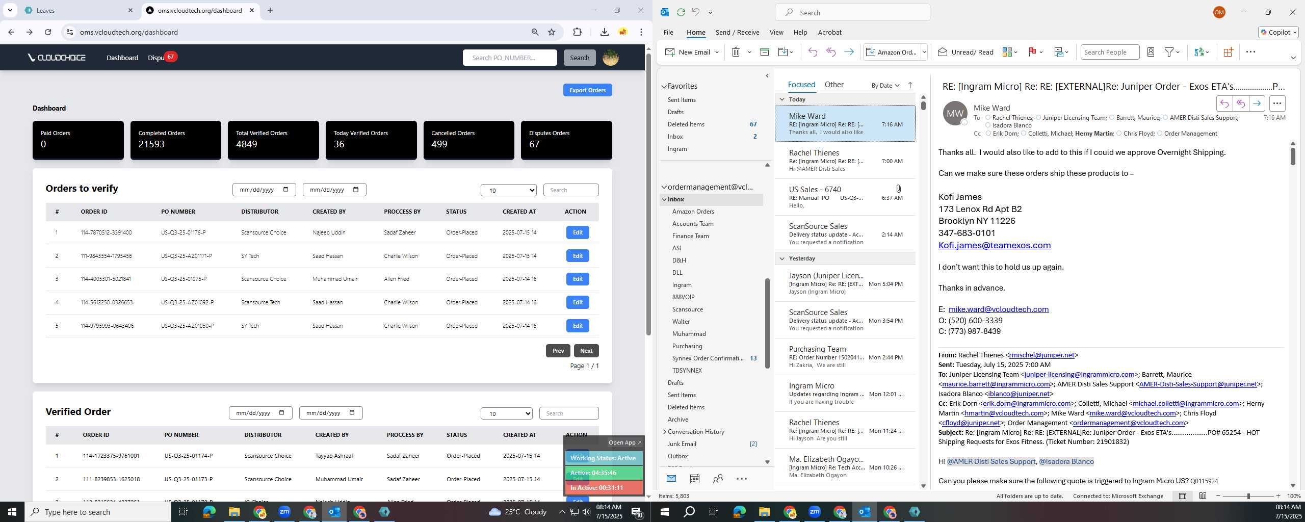This screenshot has height=522, width=1305.
Task: Open Kofi.james@teamexos.com email link
Action: [x=994, y=245]
